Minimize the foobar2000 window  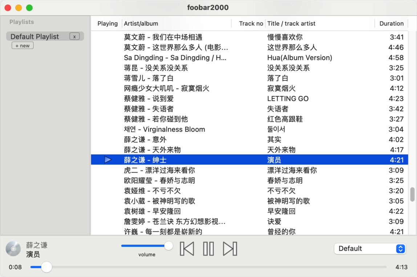coord(19,8)
